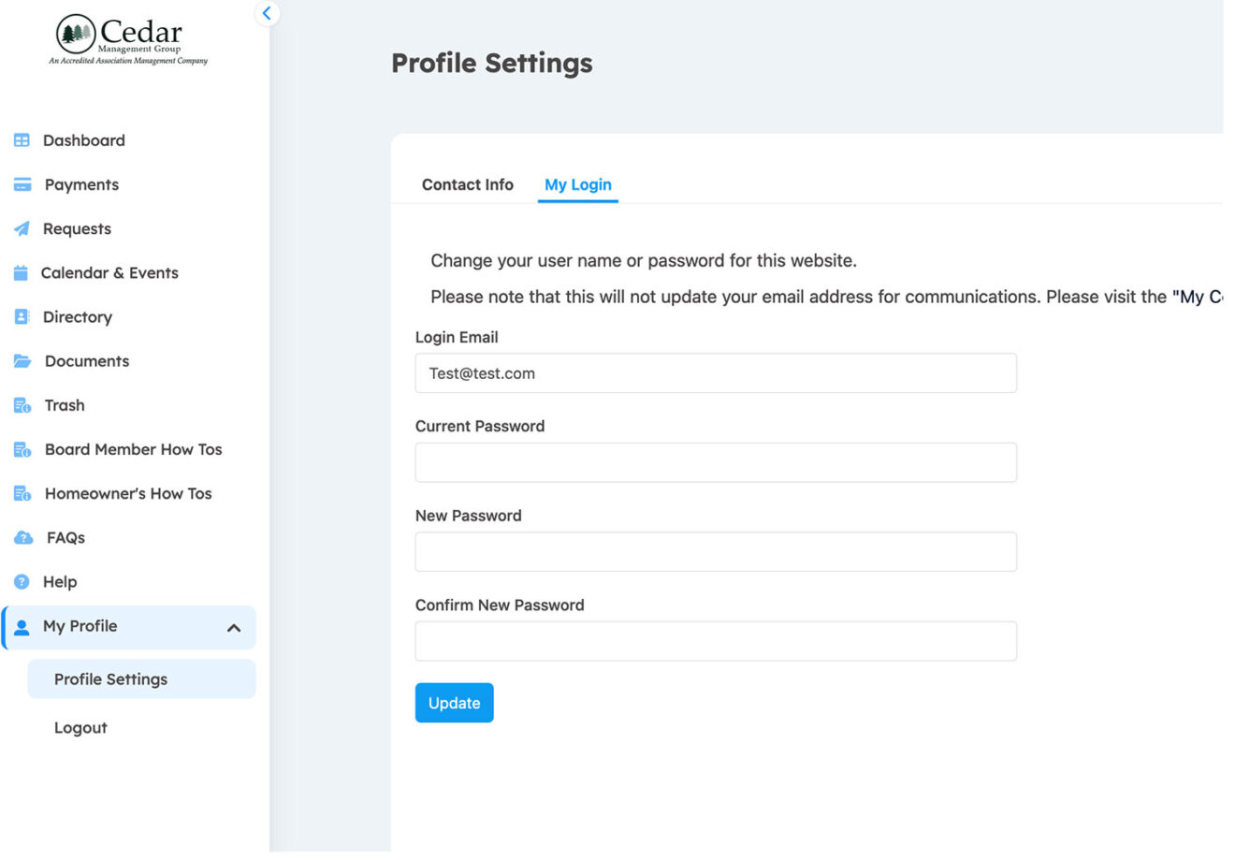Click into the Current Password field

coord(715,462)
